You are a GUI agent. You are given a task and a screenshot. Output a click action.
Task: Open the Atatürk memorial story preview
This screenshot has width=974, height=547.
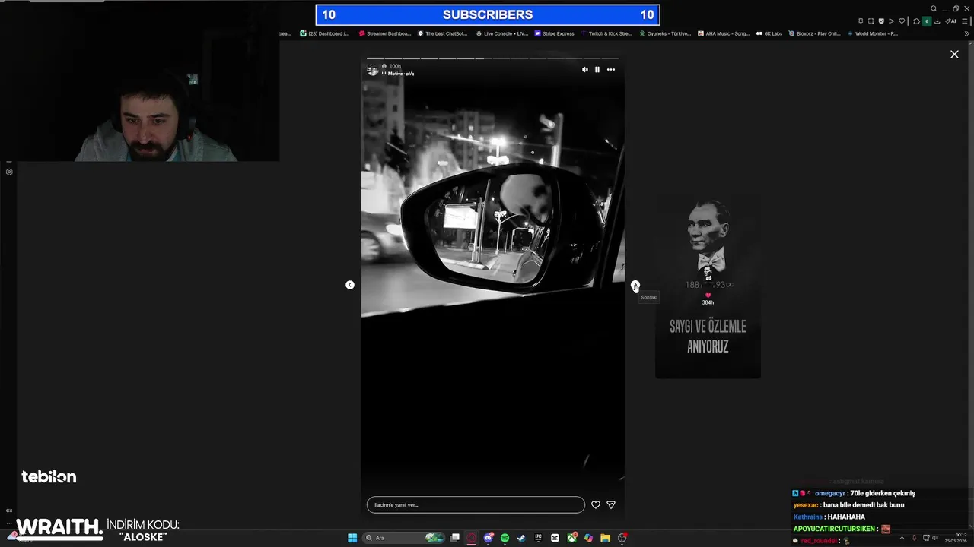point(708,286)
